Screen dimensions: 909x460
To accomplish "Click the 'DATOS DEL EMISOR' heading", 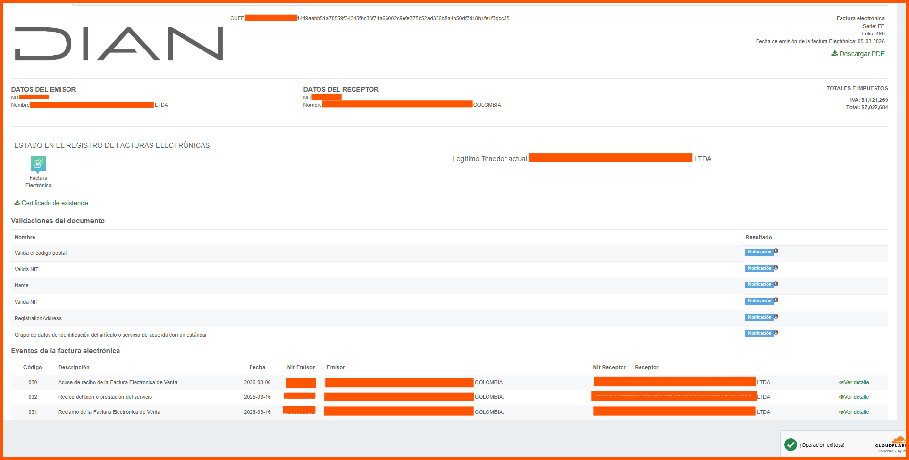I will (44, 89).
